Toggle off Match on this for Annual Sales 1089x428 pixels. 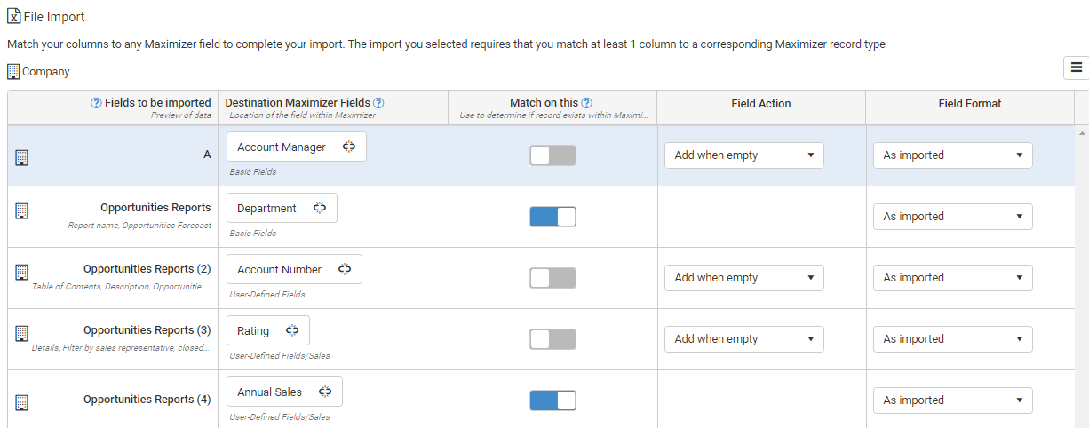point(553,400)
